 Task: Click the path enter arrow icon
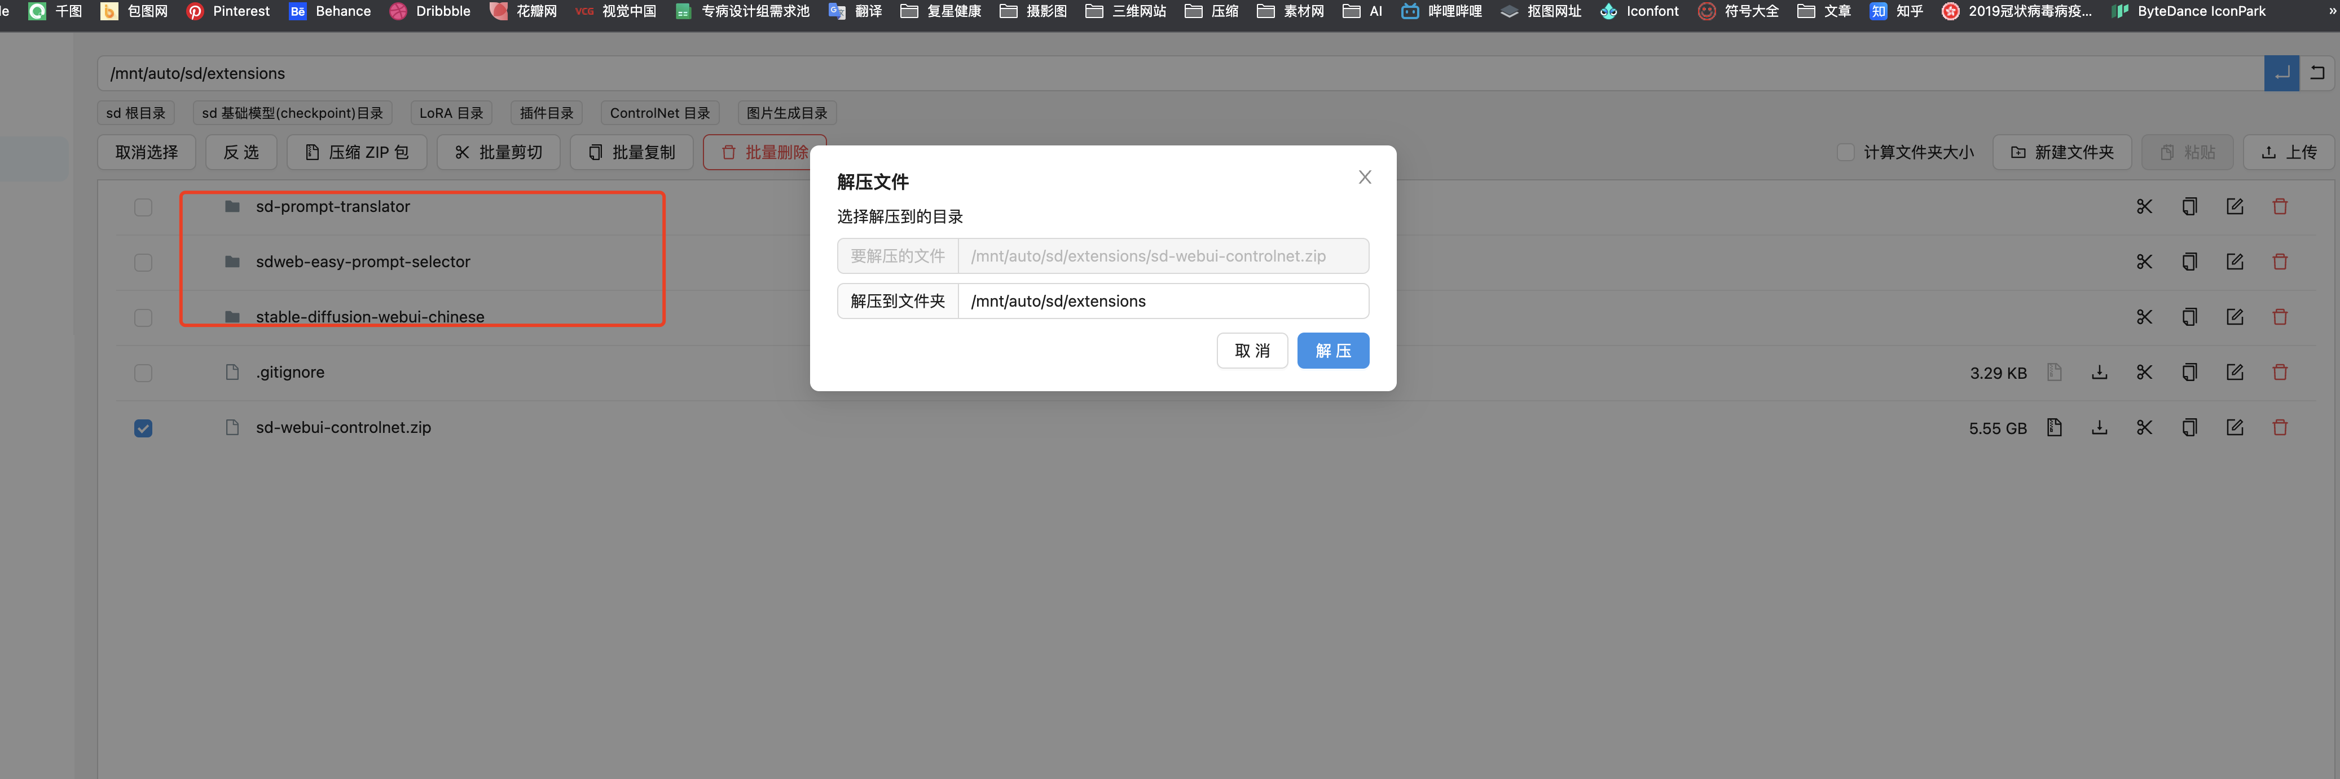coord(2281,73)
